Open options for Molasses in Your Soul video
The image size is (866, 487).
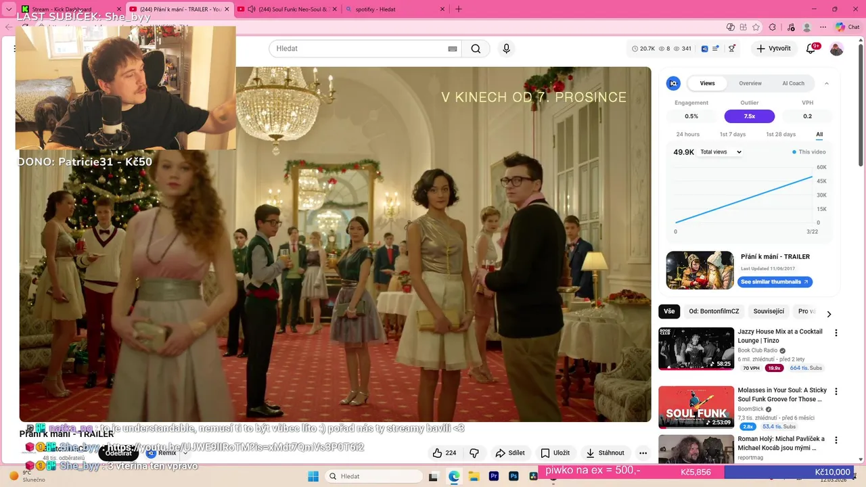[x=836, y=392]
